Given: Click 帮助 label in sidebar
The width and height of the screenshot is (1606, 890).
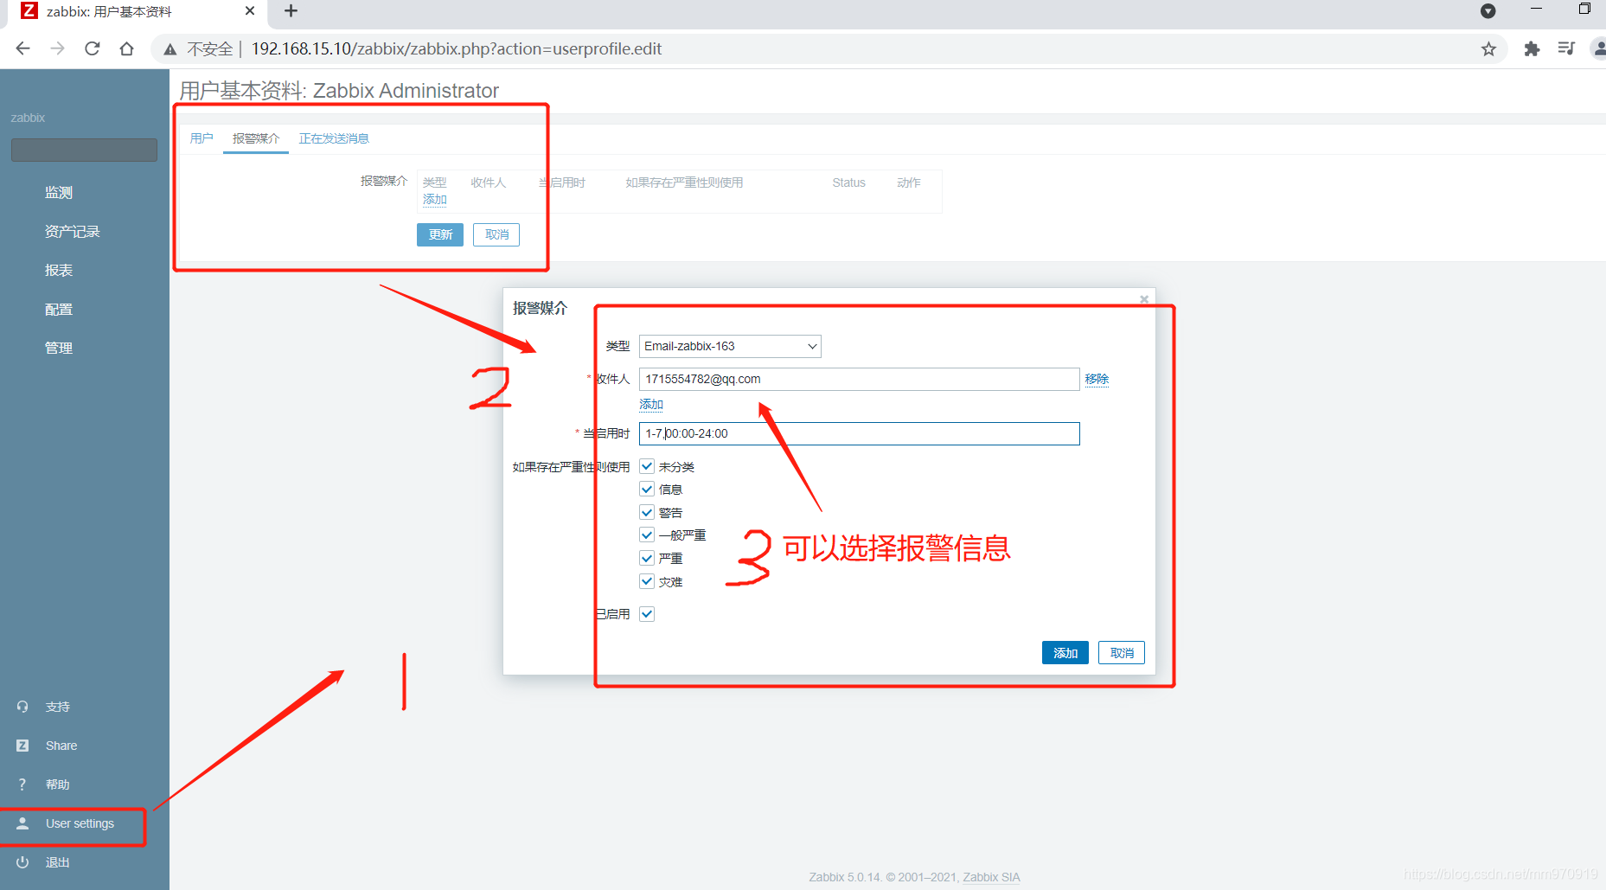Looking at the screenshot, I should [x=58, y=784].
